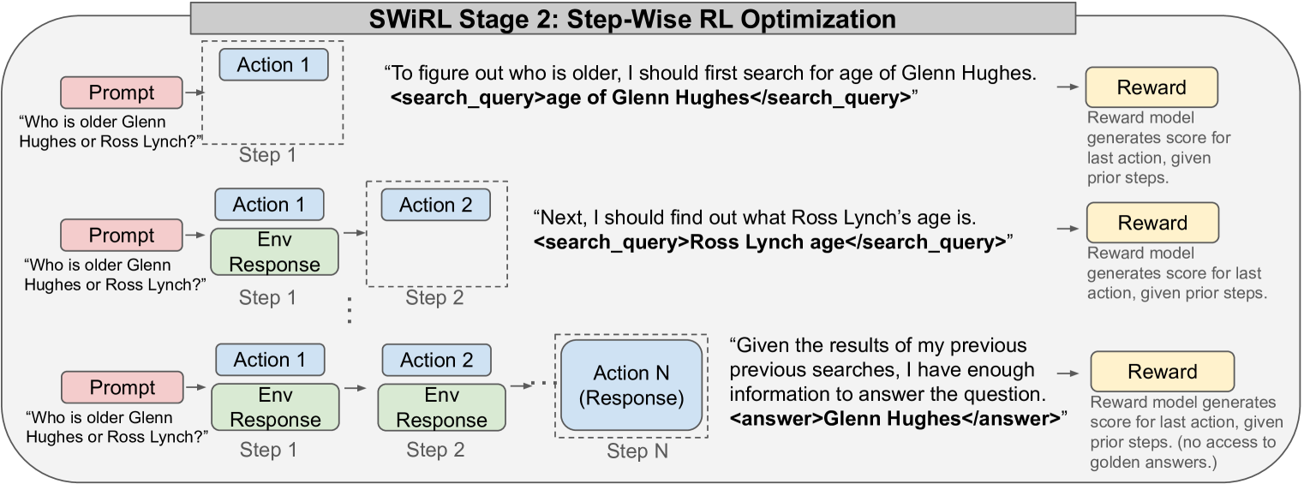The image size is (1304, 484).
Task: Click Env Response under bottom-row Action 2
Action: (442, 407)
